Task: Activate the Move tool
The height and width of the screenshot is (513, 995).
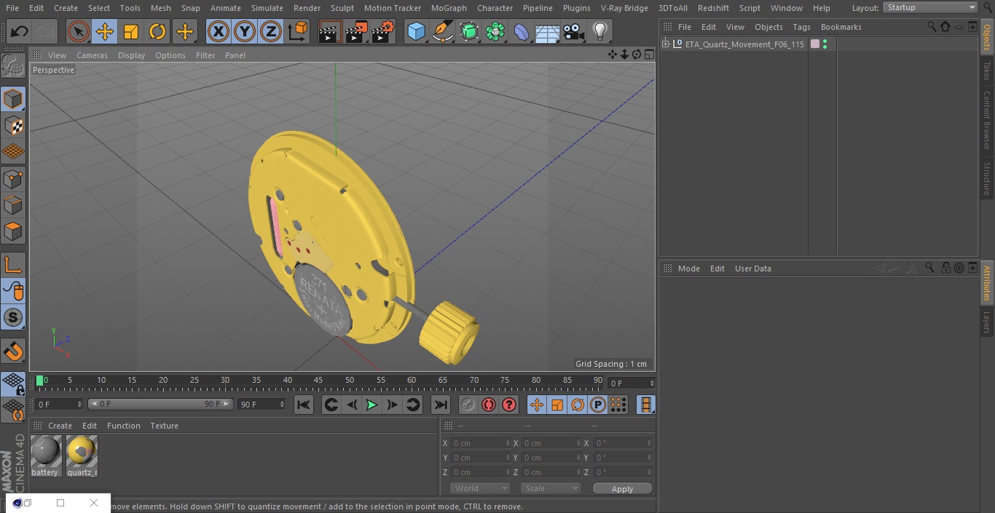Action: coord(105,32)
